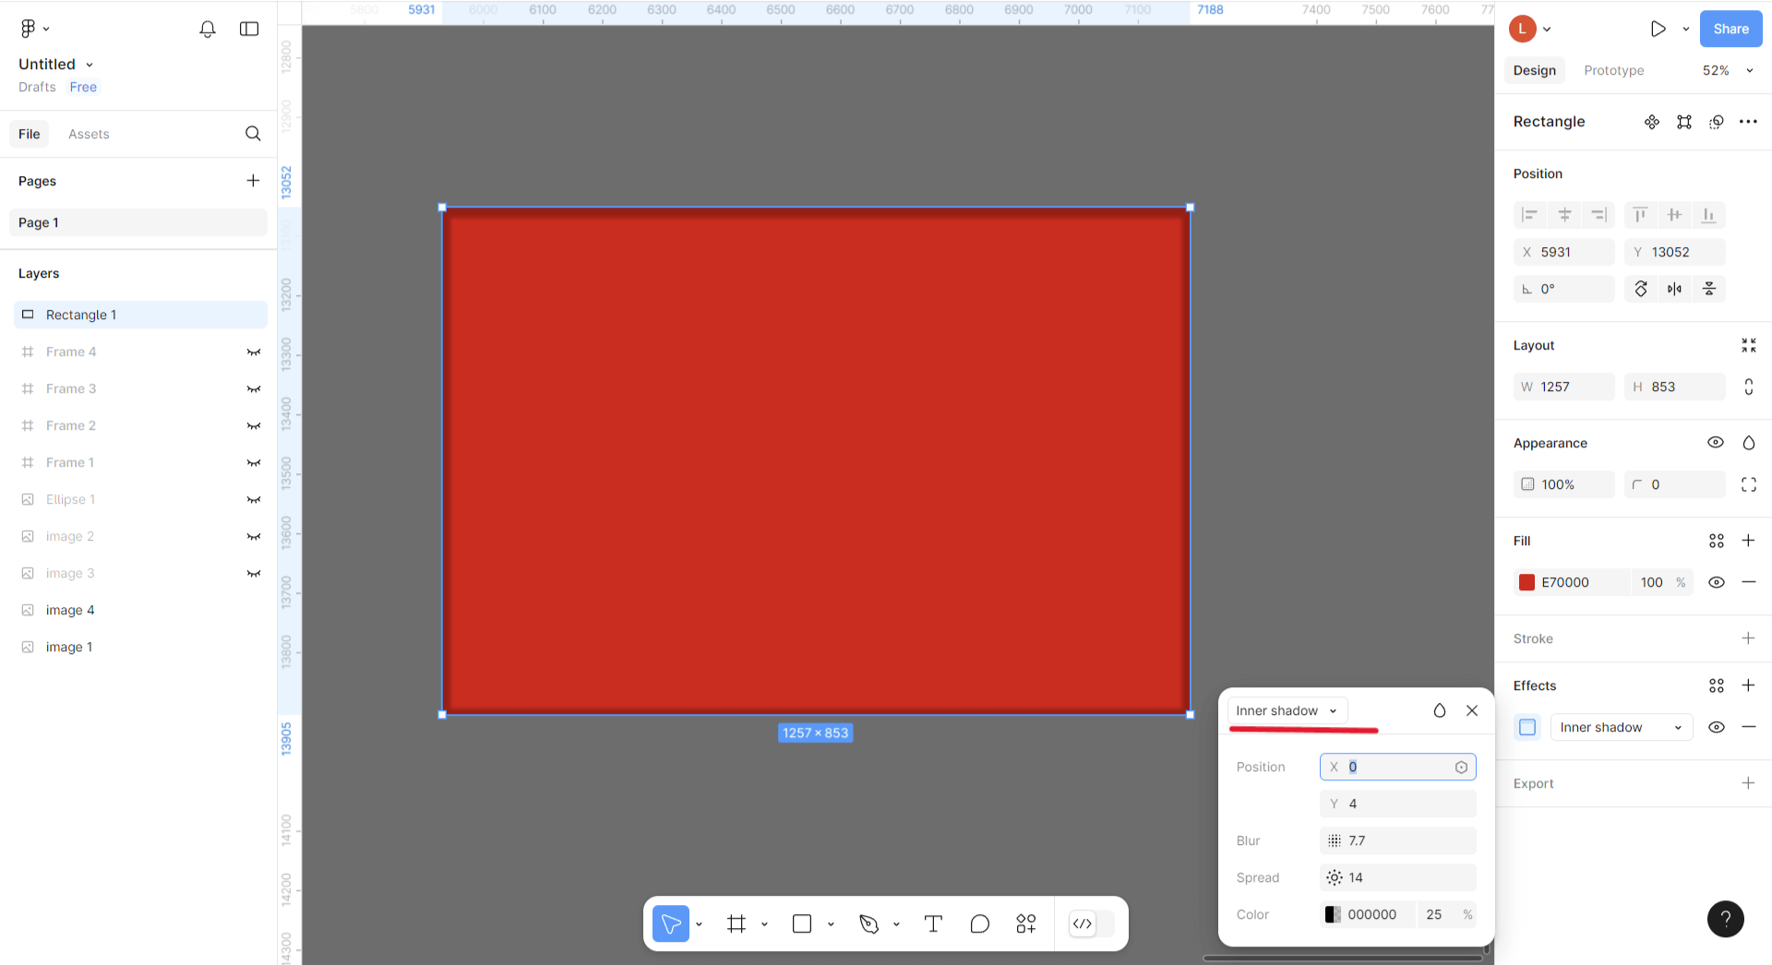Flip rectangle vertically

pos(1709,289)
